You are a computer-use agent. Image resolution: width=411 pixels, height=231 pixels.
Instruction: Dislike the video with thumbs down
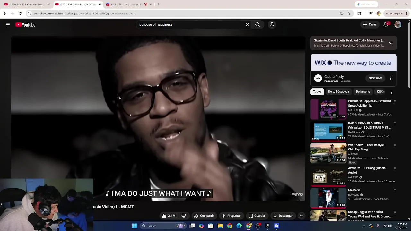click(x=184, y=216)
